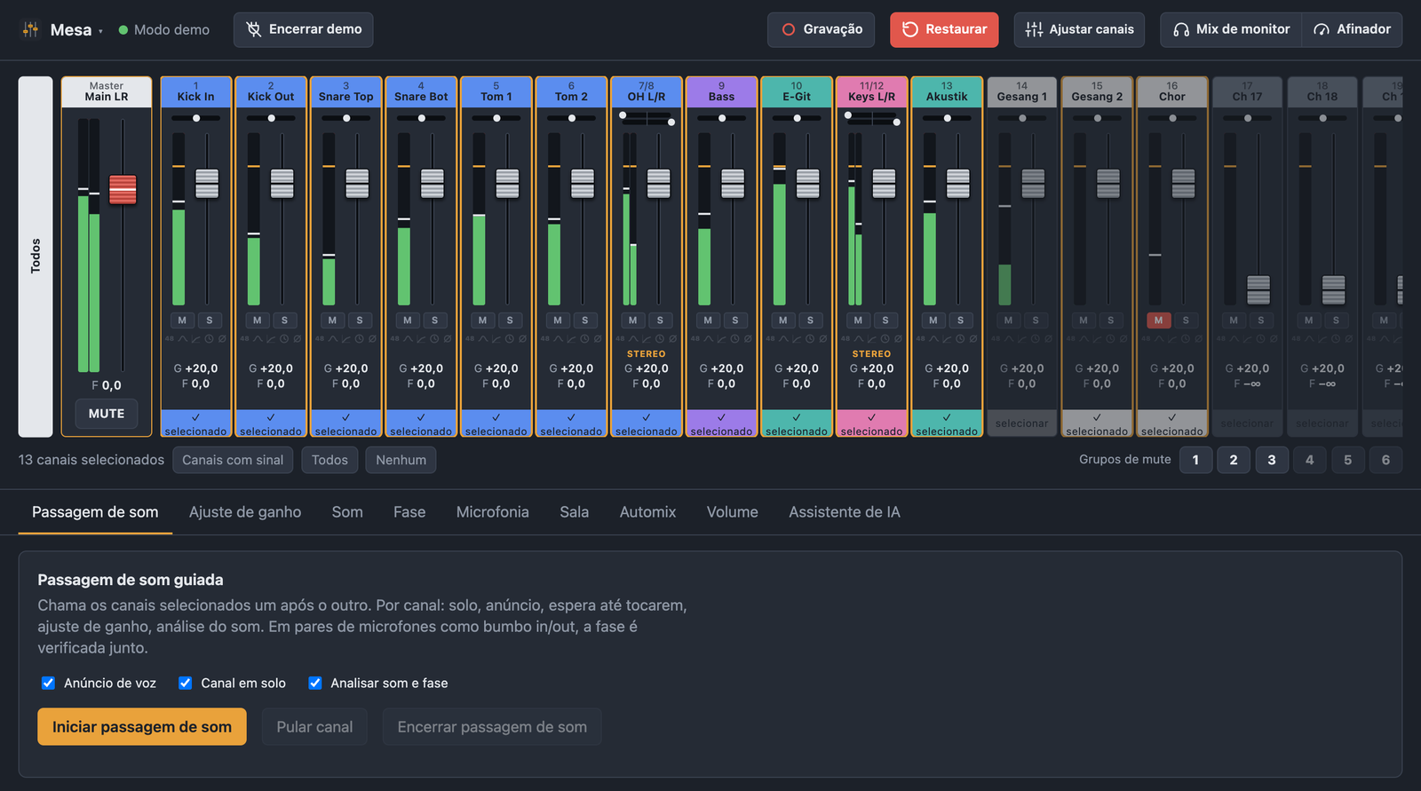Open Mix de monitor headphones icon

point(1180,29)
